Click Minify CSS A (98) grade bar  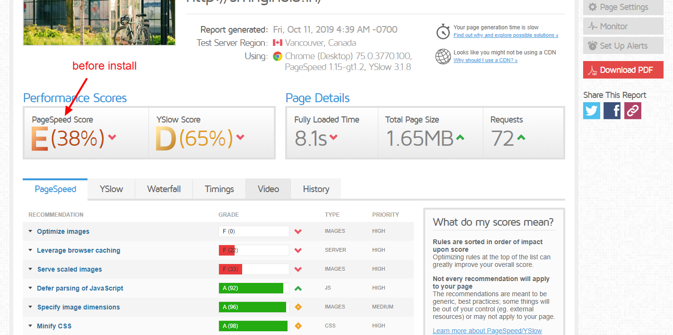(254, 326)
